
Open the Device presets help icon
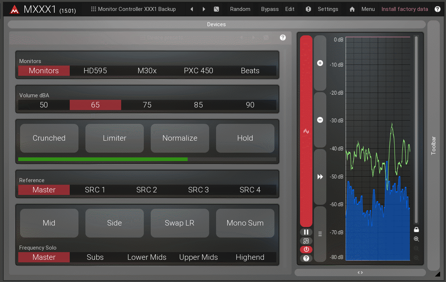coord(283,38)
